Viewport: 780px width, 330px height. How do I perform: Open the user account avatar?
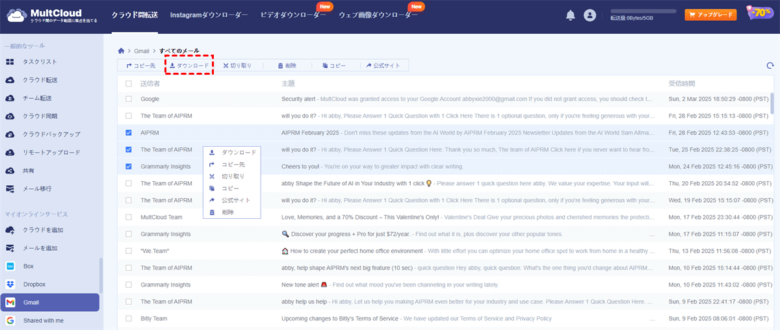[590, 15]
